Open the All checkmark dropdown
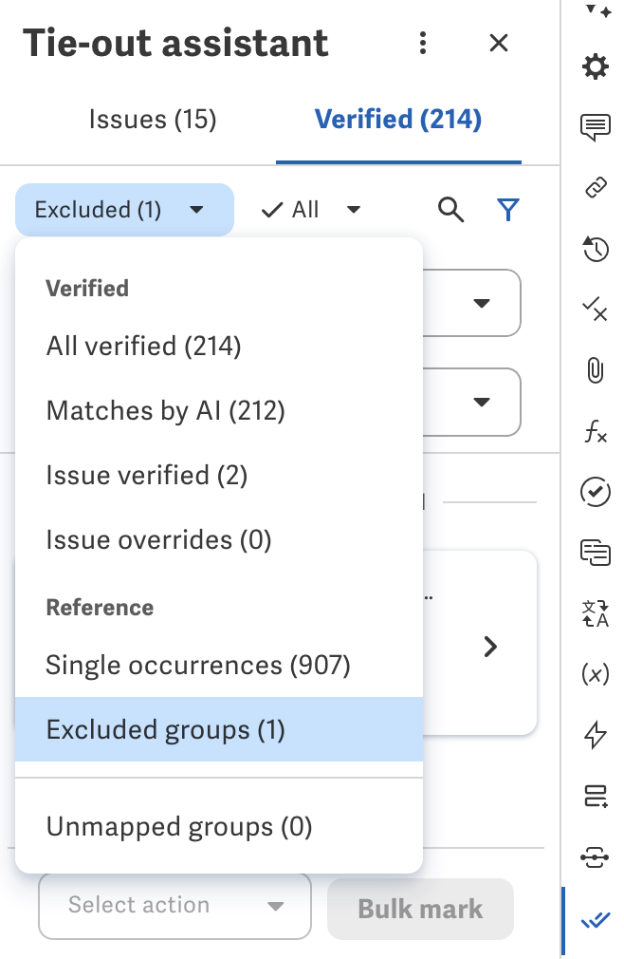The image size is (624, 959). pos(311,210)
